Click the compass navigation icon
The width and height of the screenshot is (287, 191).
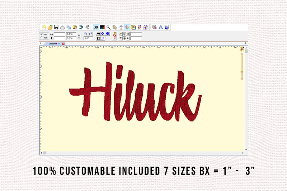[242, 49]
